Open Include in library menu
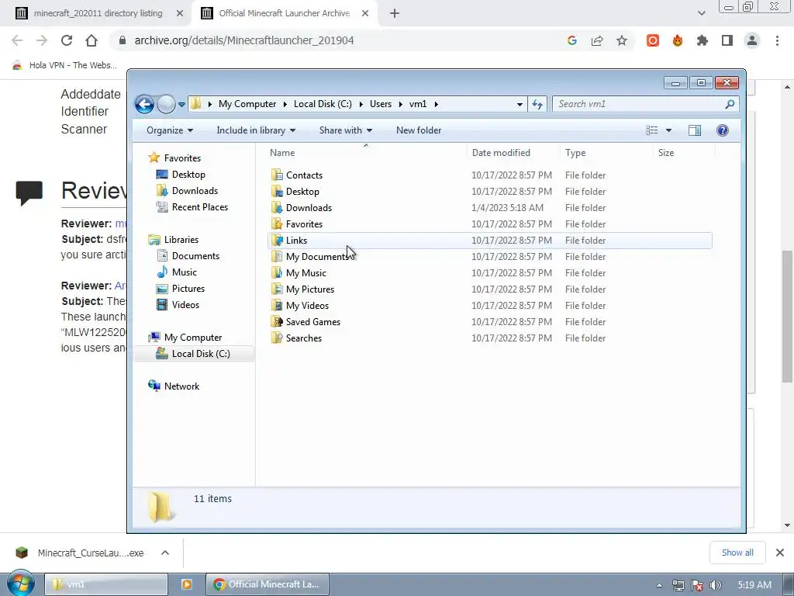Viewport: 794px width, 596px height. coord(256,130)
